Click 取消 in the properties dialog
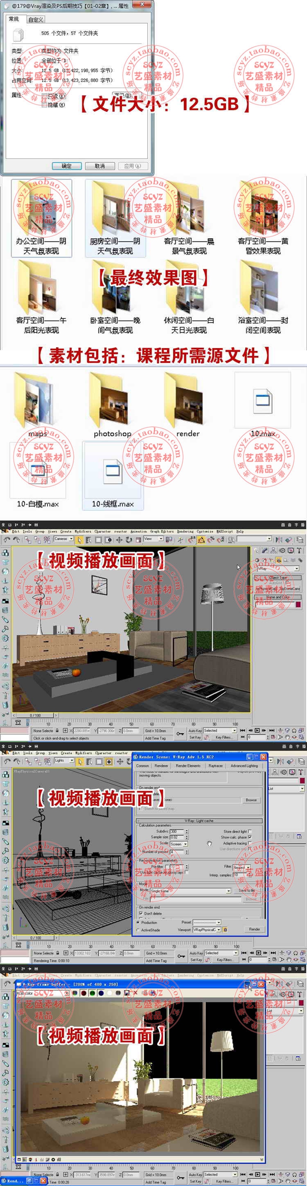307x1186 pixels. 99,166
